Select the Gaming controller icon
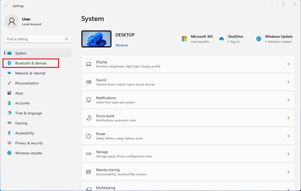This screenshot has height=191, width=301. (x=9, y=123)
